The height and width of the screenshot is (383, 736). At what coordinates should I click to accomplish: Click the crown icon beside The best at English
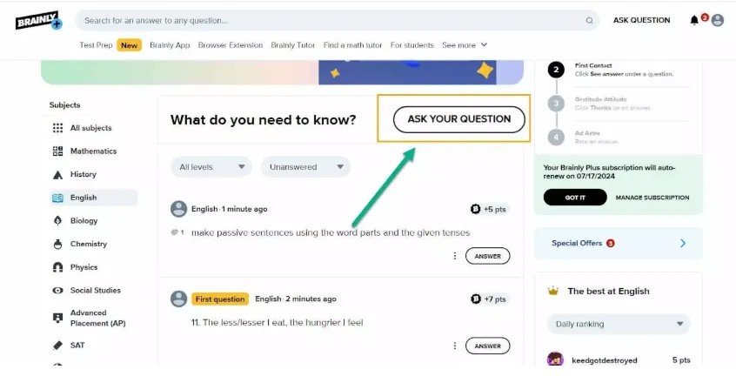pos(553,291)
